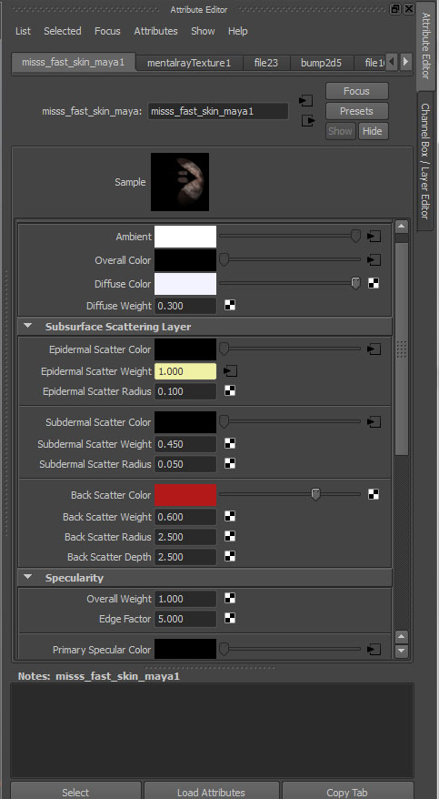Open the Attributes menu
Viewport: 439px width, 799px height.
coord(155,31)
